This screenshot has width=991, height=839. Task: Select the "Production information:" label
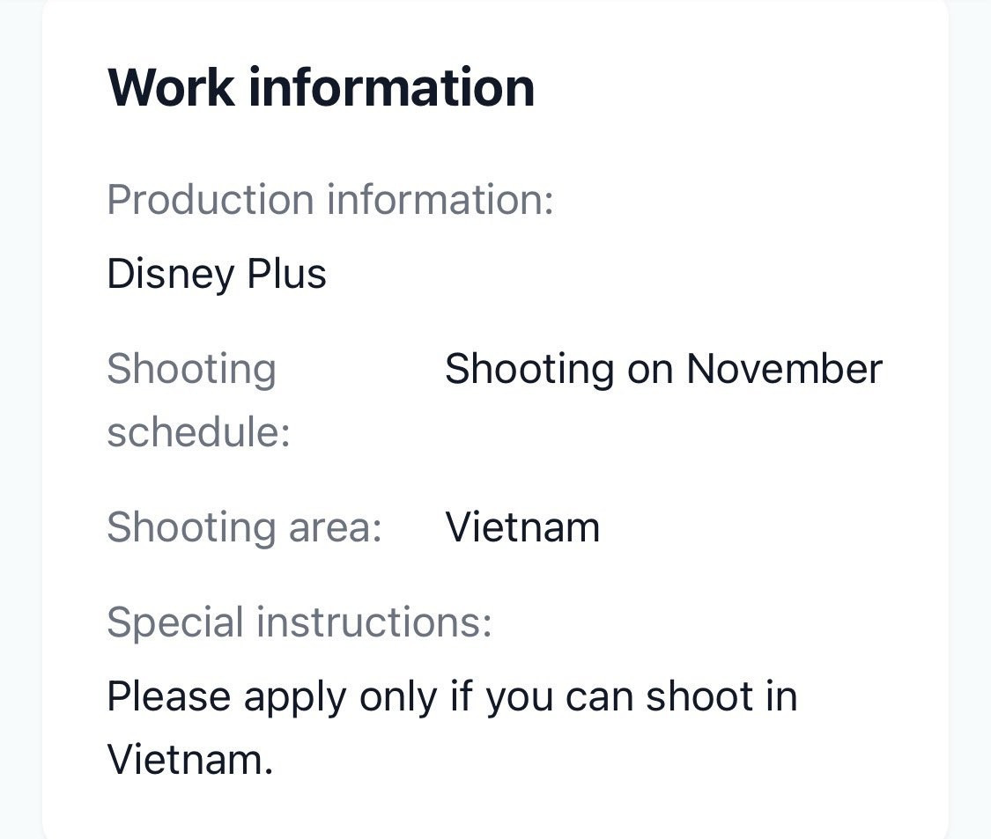point(330,200)
